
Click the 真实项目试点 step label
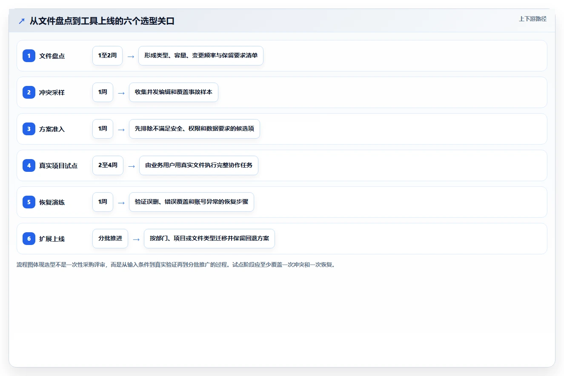coord(58,165)
